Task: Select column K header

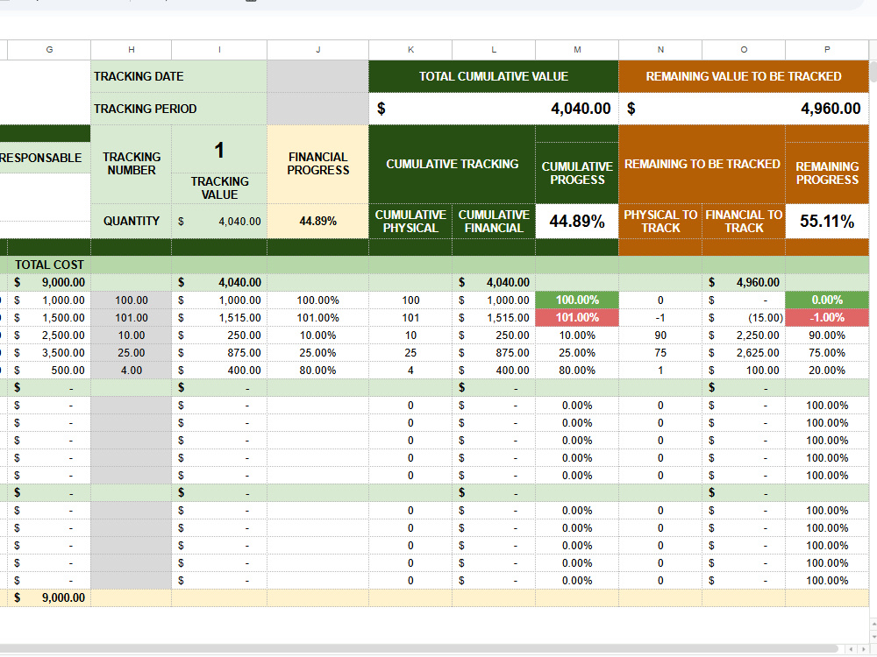Action: [x=410, y=50]
